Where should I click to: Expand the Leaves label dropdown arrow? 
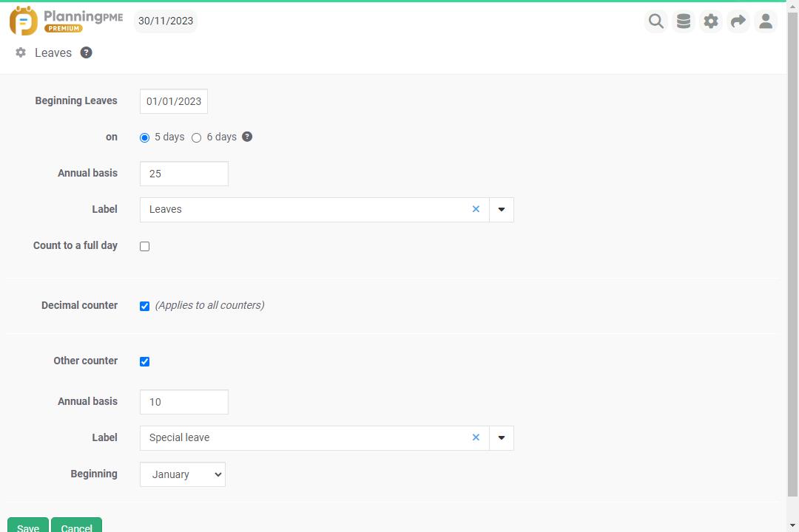[502, 210]
